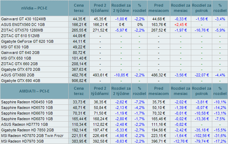Screen dimensions: 228x144
Task: Select MSI GTX 650 1GB product name
Action: point(16,58)
